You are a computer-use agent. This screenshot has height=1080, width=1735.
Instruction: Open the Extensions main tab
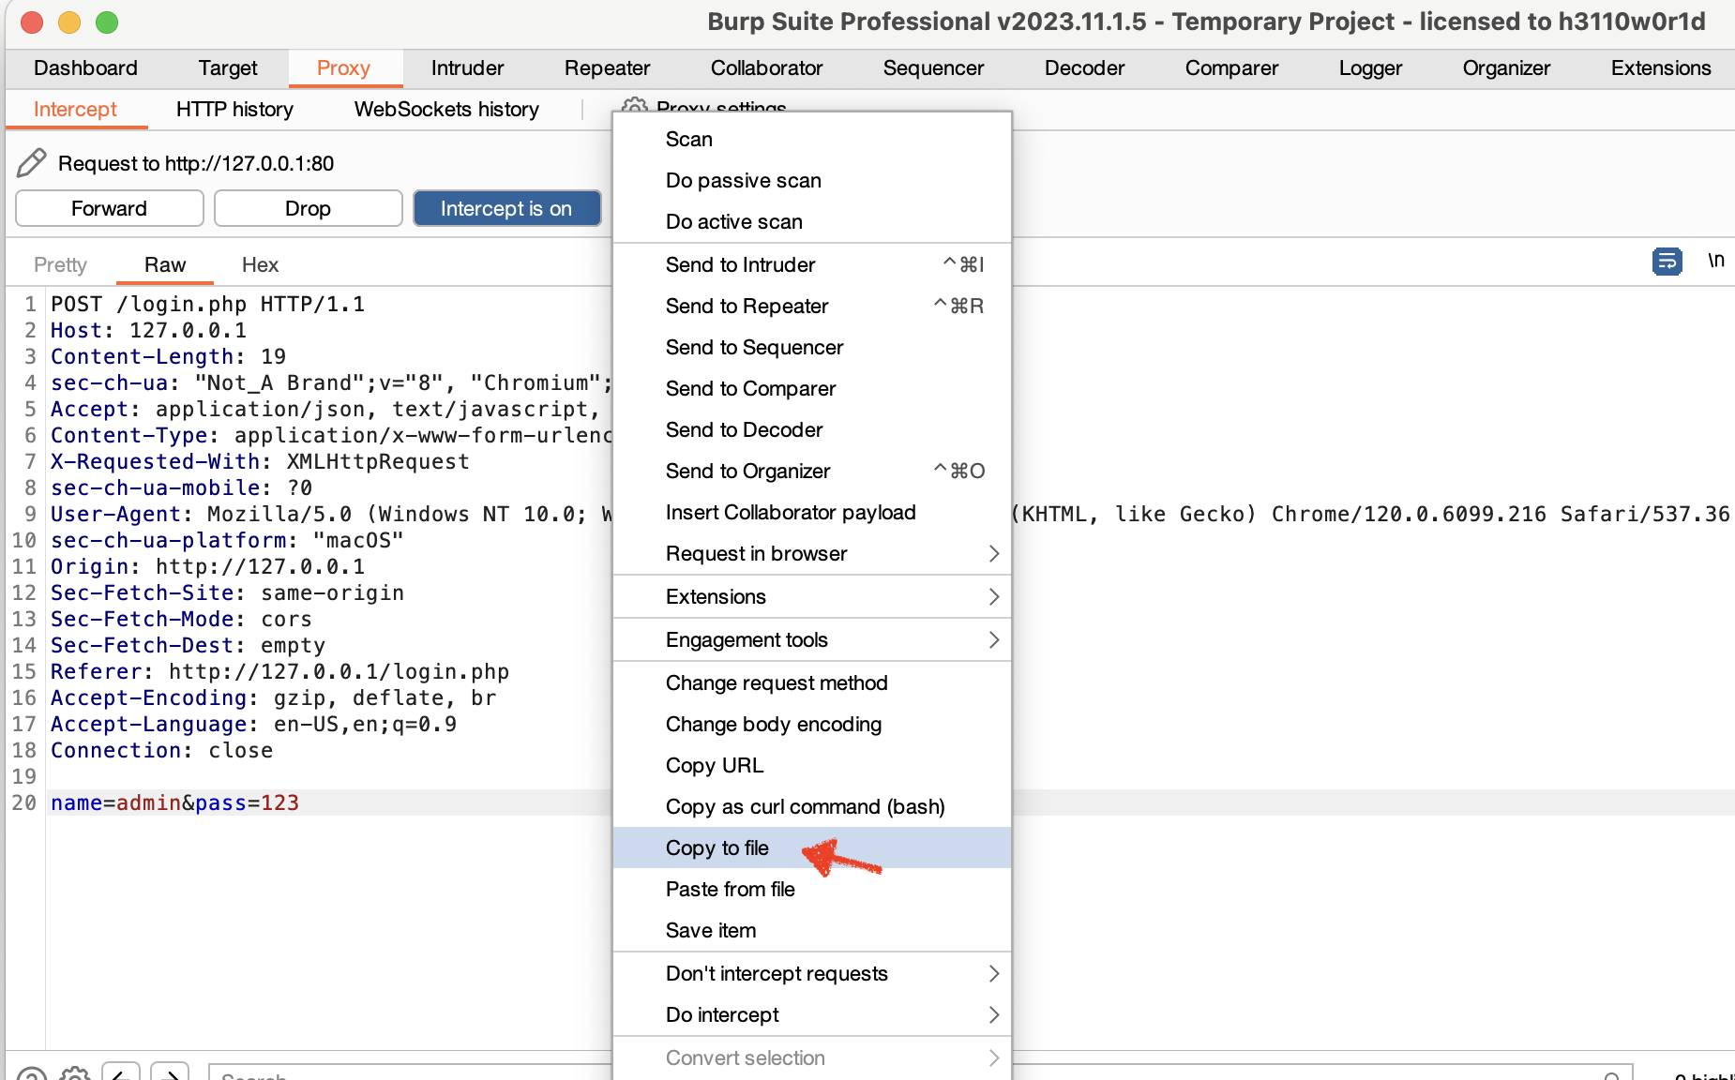(x=1661, y=67)
